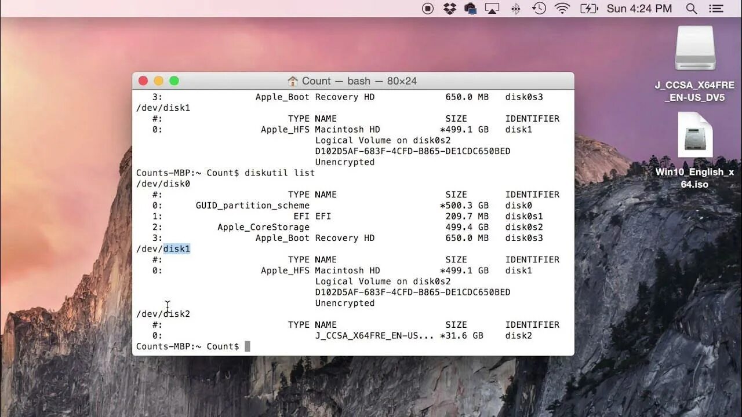742x417 pixels.
Task: Click the Sun 4:24 PM clock
Action: click(639, 8)
